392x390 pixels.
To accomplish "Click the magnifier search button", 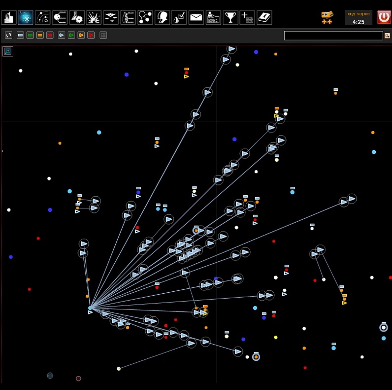I will click(x=387, y=36).
